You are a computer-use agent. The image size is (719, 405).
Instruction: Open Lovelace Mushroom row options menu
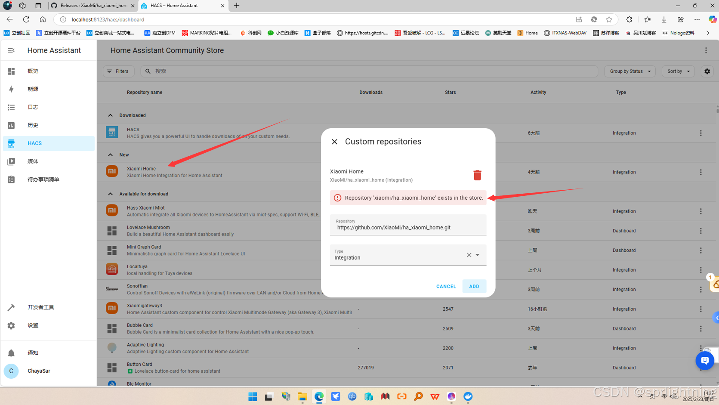pos(700,231)
